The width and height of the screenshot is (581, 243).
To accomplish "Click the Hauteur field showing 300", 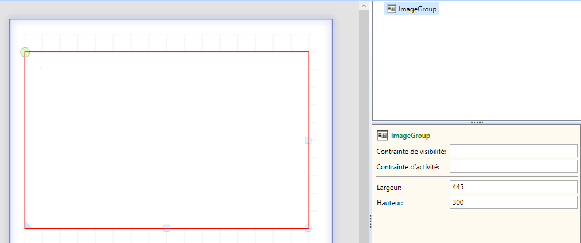I will (x=513, y=202).
